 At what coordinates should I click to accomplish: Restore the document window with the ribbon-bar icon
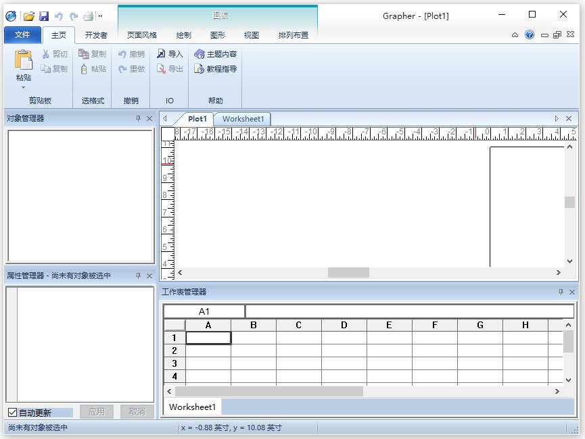pos(557,35)
